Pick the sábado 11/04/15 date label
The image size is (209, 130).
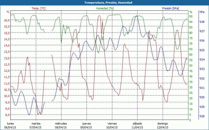coord(137,126)
